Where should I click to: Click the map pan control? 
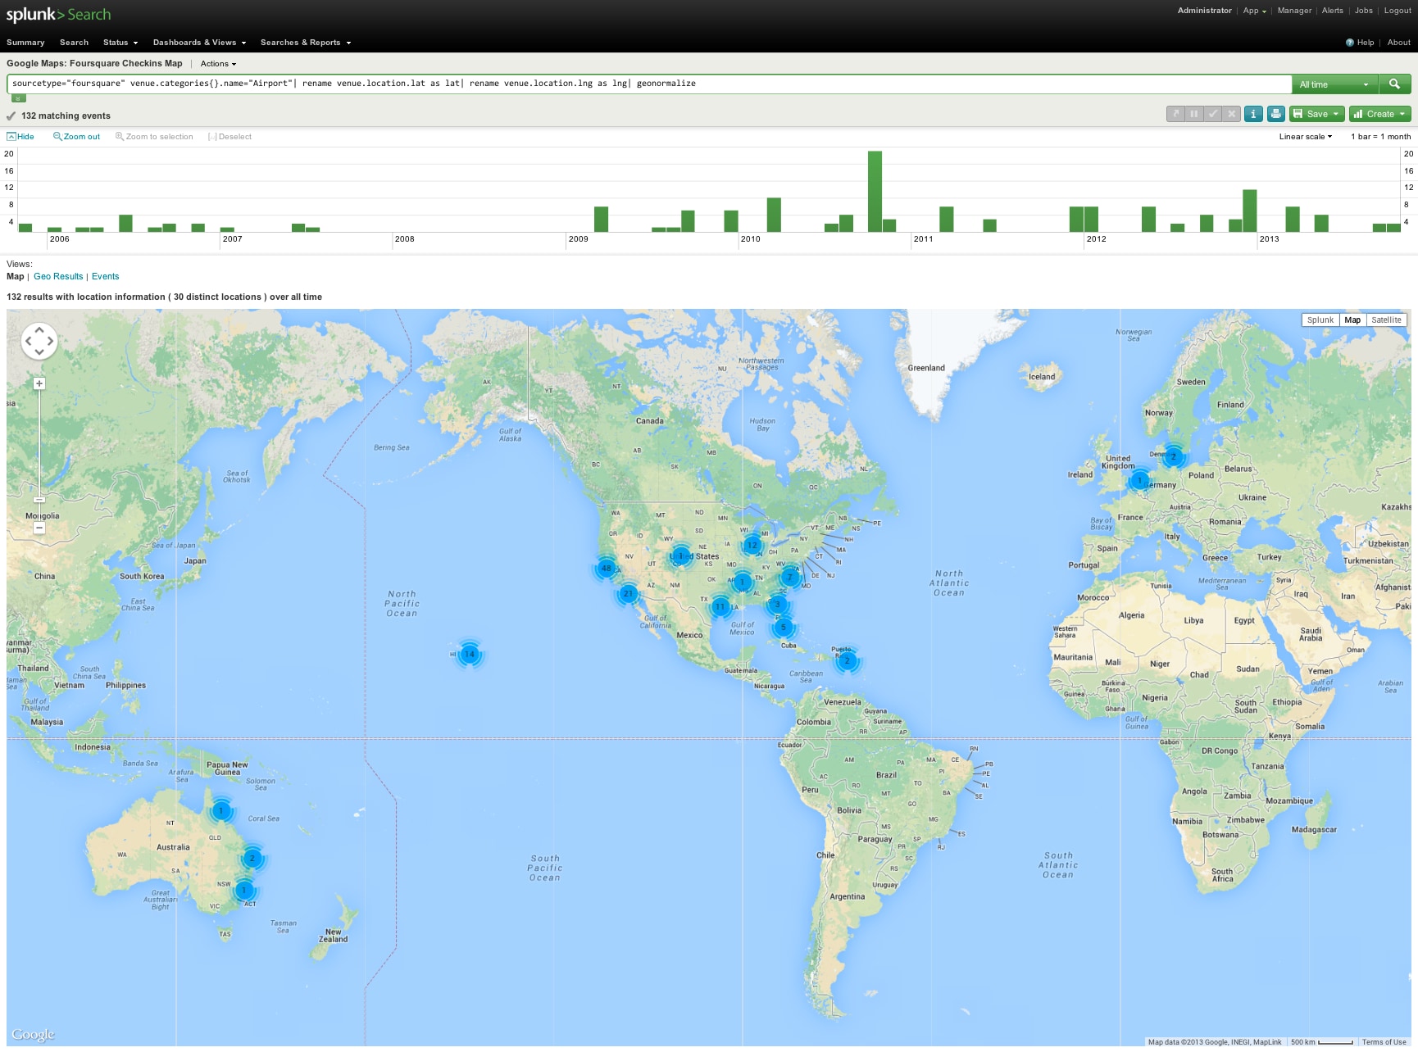(39, 341)
